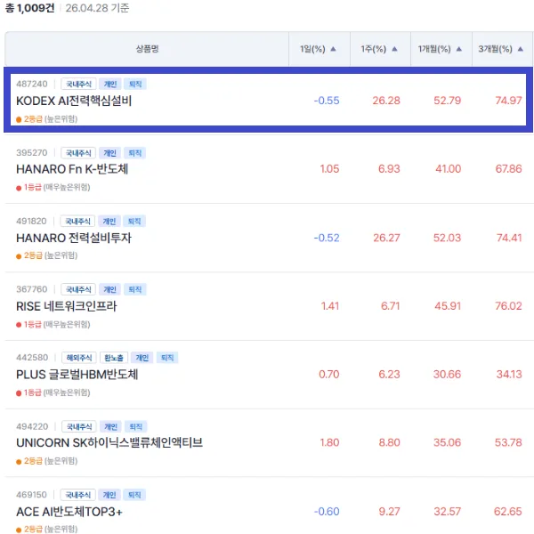
Task: Click the 3개월 value 76.02
Action: click(508, 306)
